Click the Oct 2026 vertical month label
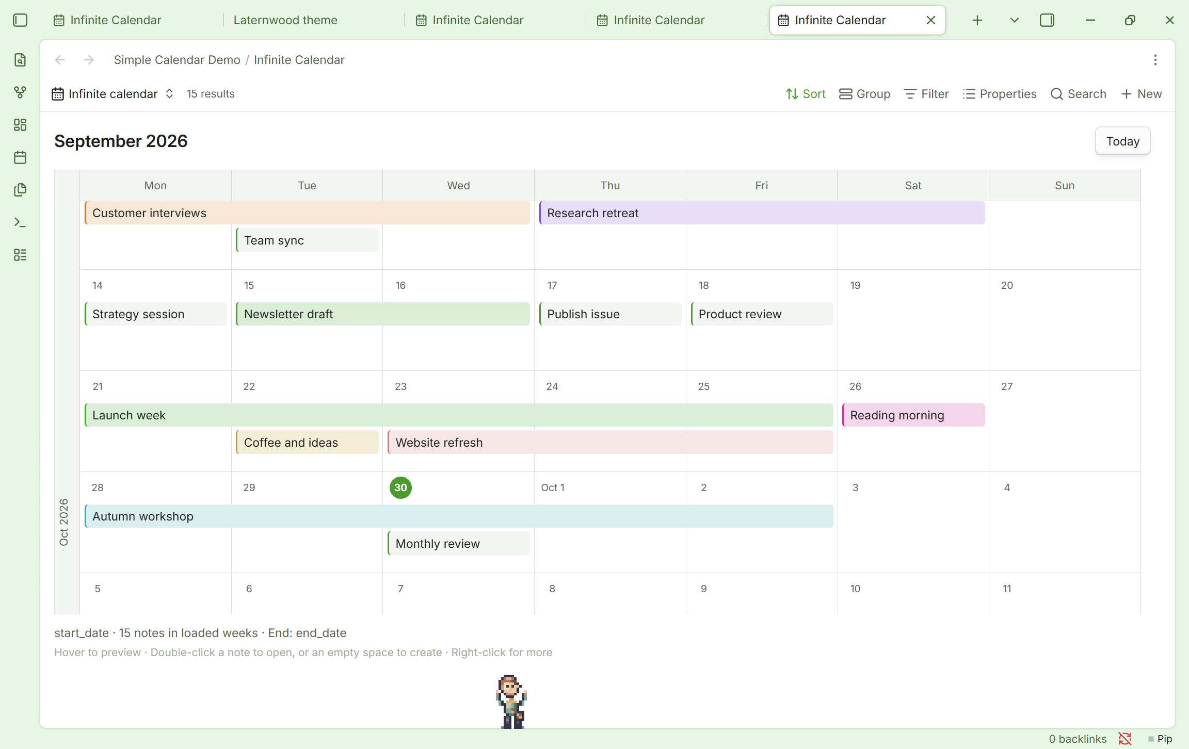The image size is (1189, 749). coord(64,522)
